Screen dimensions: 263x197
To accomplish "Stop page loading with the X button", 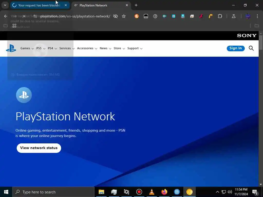I will pyautogui.click(x=24, y=16).
